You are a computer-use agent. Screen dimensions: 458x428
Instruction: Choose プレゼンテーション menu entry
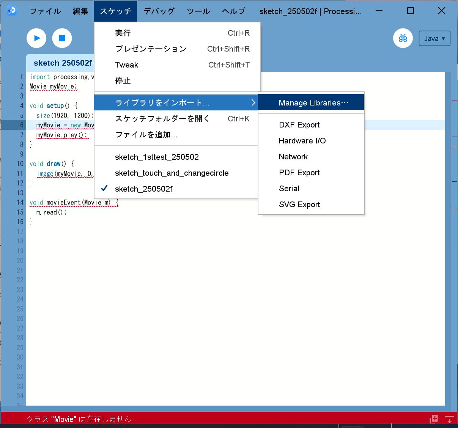pos(177,49)
